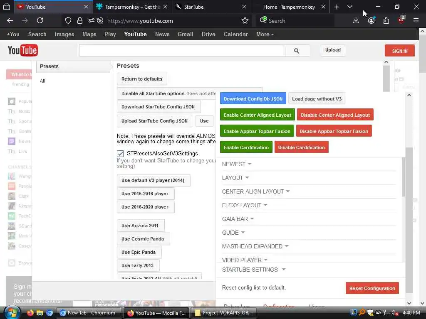426x319 pixels.
Task: Open Project_VORAPIS taskbar folder item
Action: (224, 313)
